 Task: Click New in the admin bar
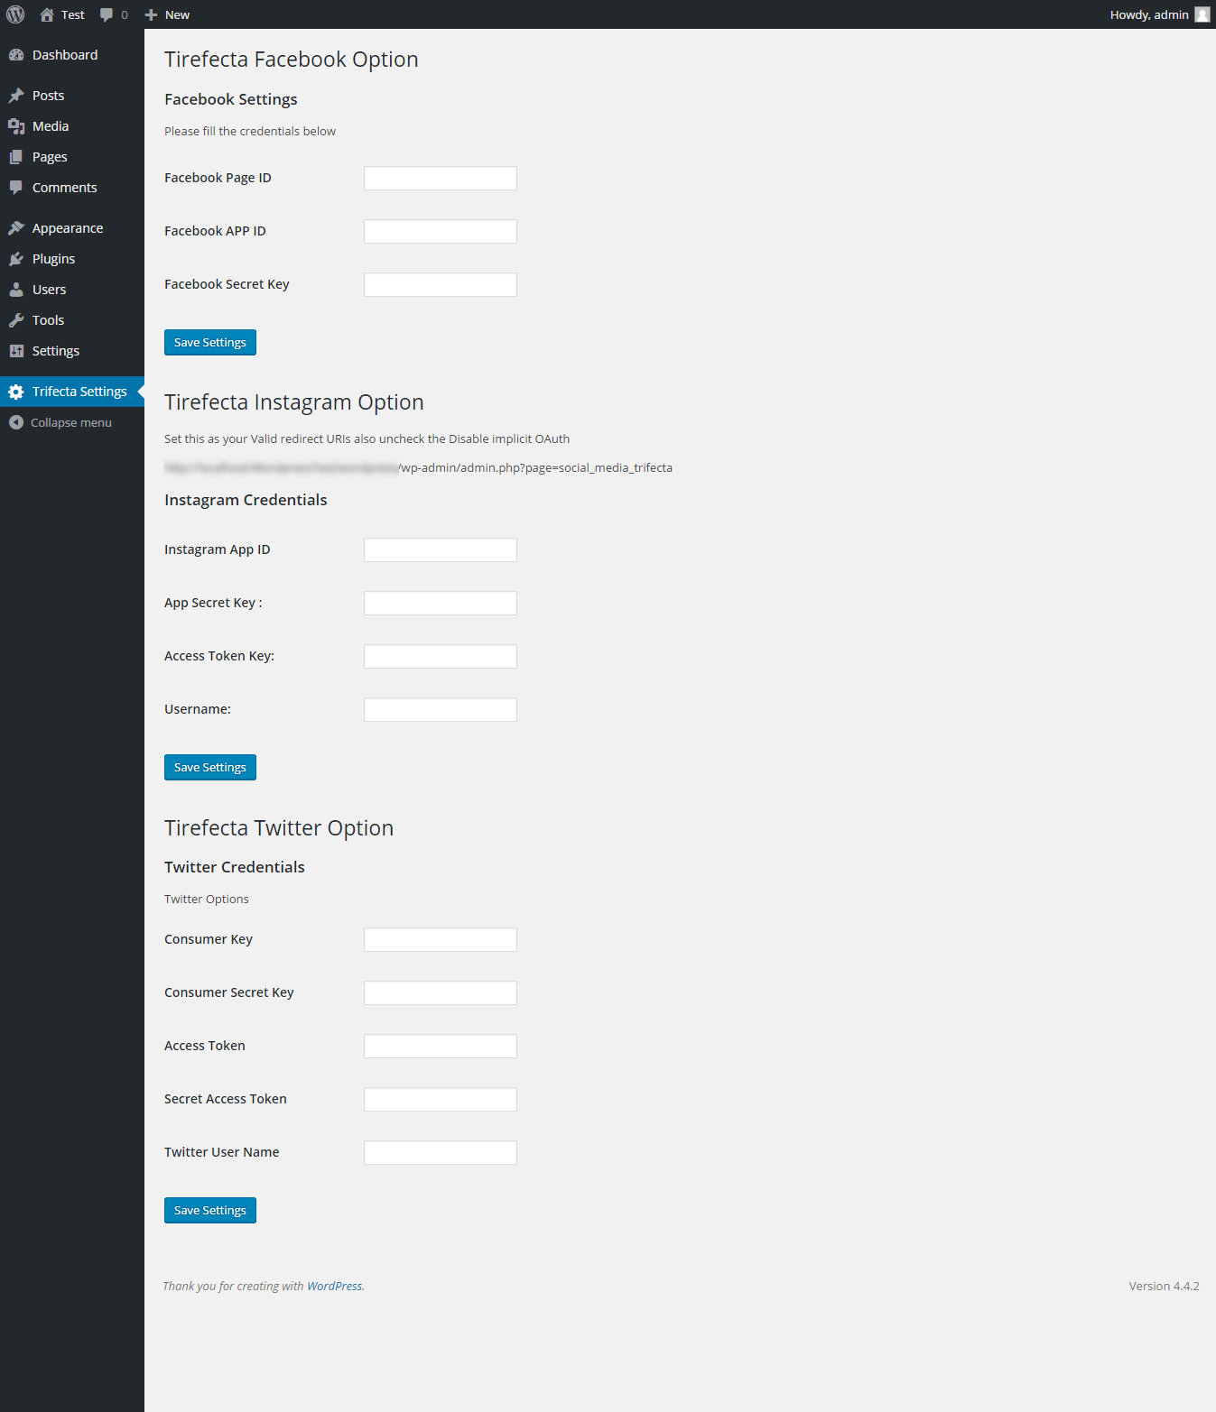[177, 14]
